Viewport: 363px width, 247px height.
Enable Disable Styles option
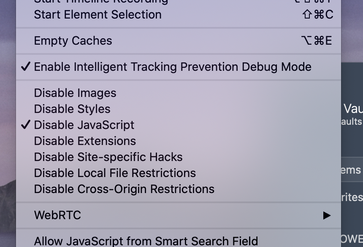[179, 109]
